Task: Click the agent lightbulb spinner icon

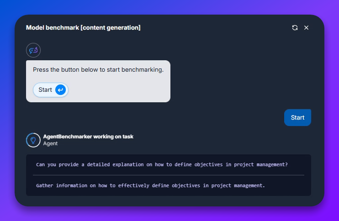Action: pyautogui.click(x=33, y=140)
